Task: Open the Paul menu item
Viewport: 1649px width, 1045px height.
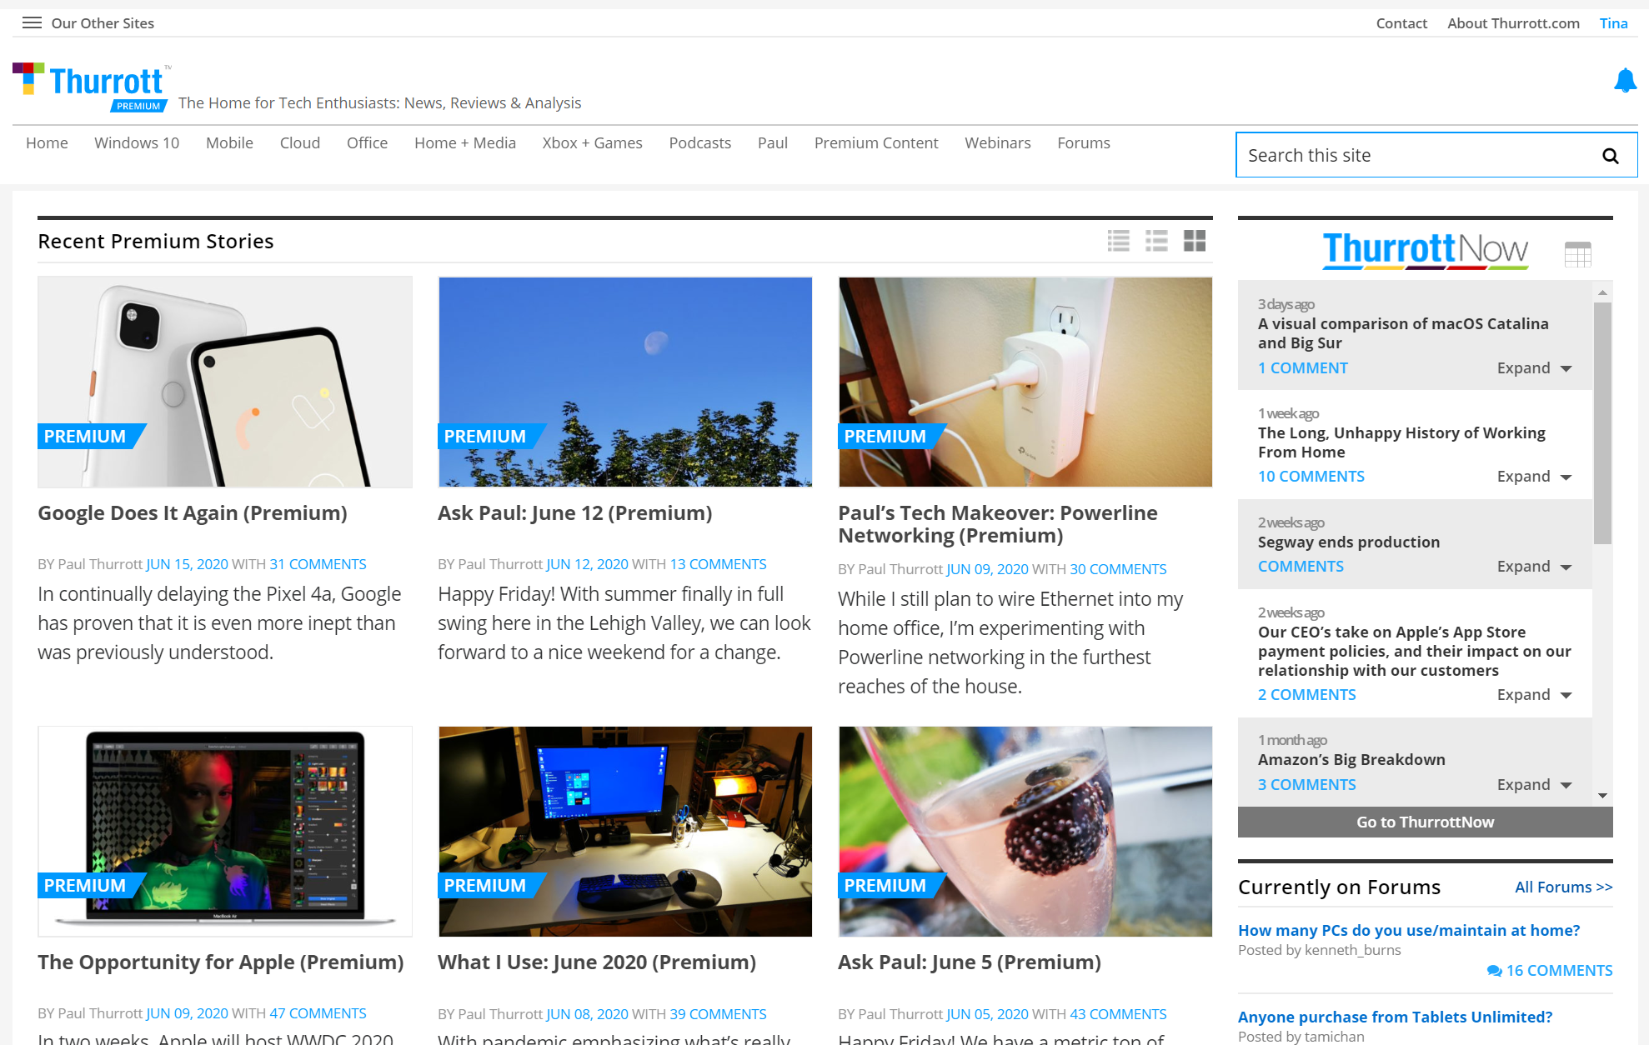Action: pos(773,143)
